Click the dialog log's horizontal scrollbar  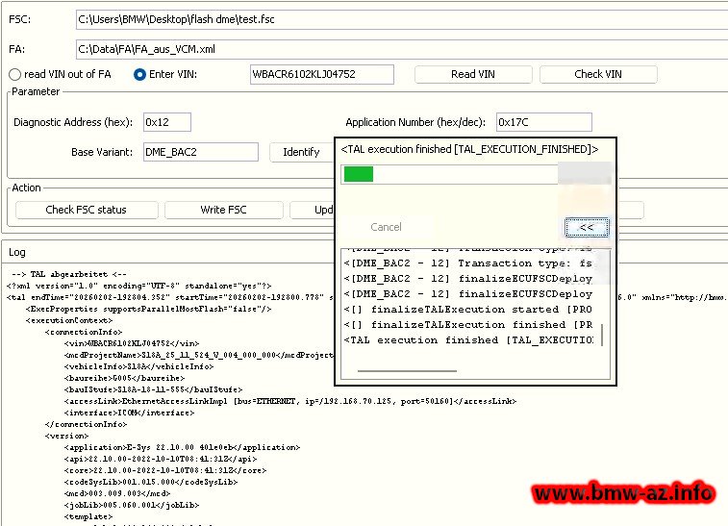tap(392, 368)
